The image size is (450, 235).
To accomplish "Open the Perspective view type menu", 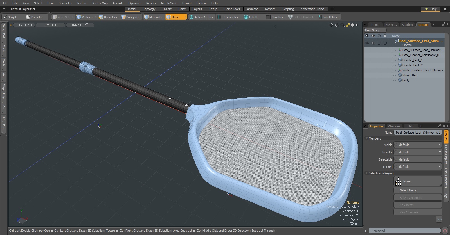I will click(x=24, y=25).
